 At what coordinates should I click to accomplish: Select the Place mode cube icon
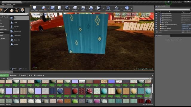coord(1,10)
